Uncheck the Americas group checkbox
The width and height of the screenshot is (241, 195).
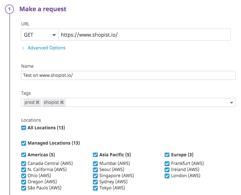[24, 155]
